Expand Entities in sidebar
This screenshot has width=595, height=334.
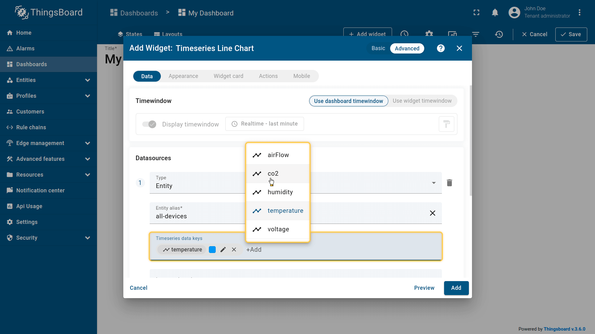(88, 80)
